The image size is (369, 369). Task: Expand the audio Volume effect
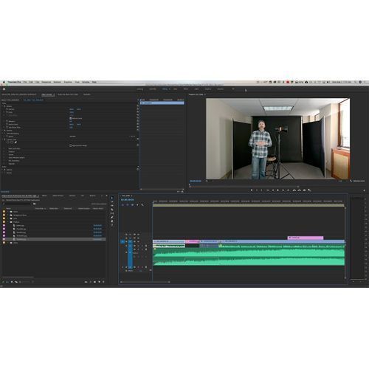pyautogui.click(x=3, y=170)
